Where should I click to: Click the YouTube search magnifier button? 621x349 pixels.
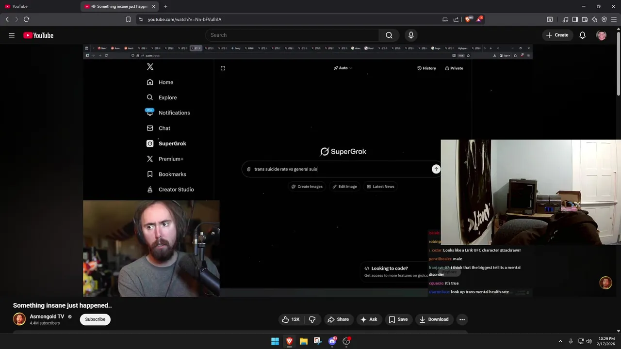(389, 35)
